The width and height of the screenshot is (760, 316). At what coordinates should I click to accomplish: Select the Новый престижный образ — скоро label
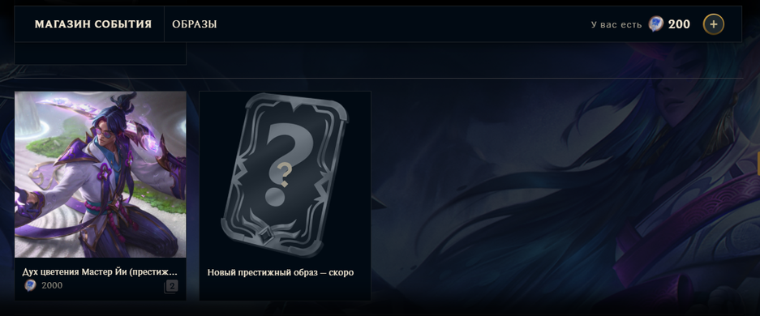point(281,272)
